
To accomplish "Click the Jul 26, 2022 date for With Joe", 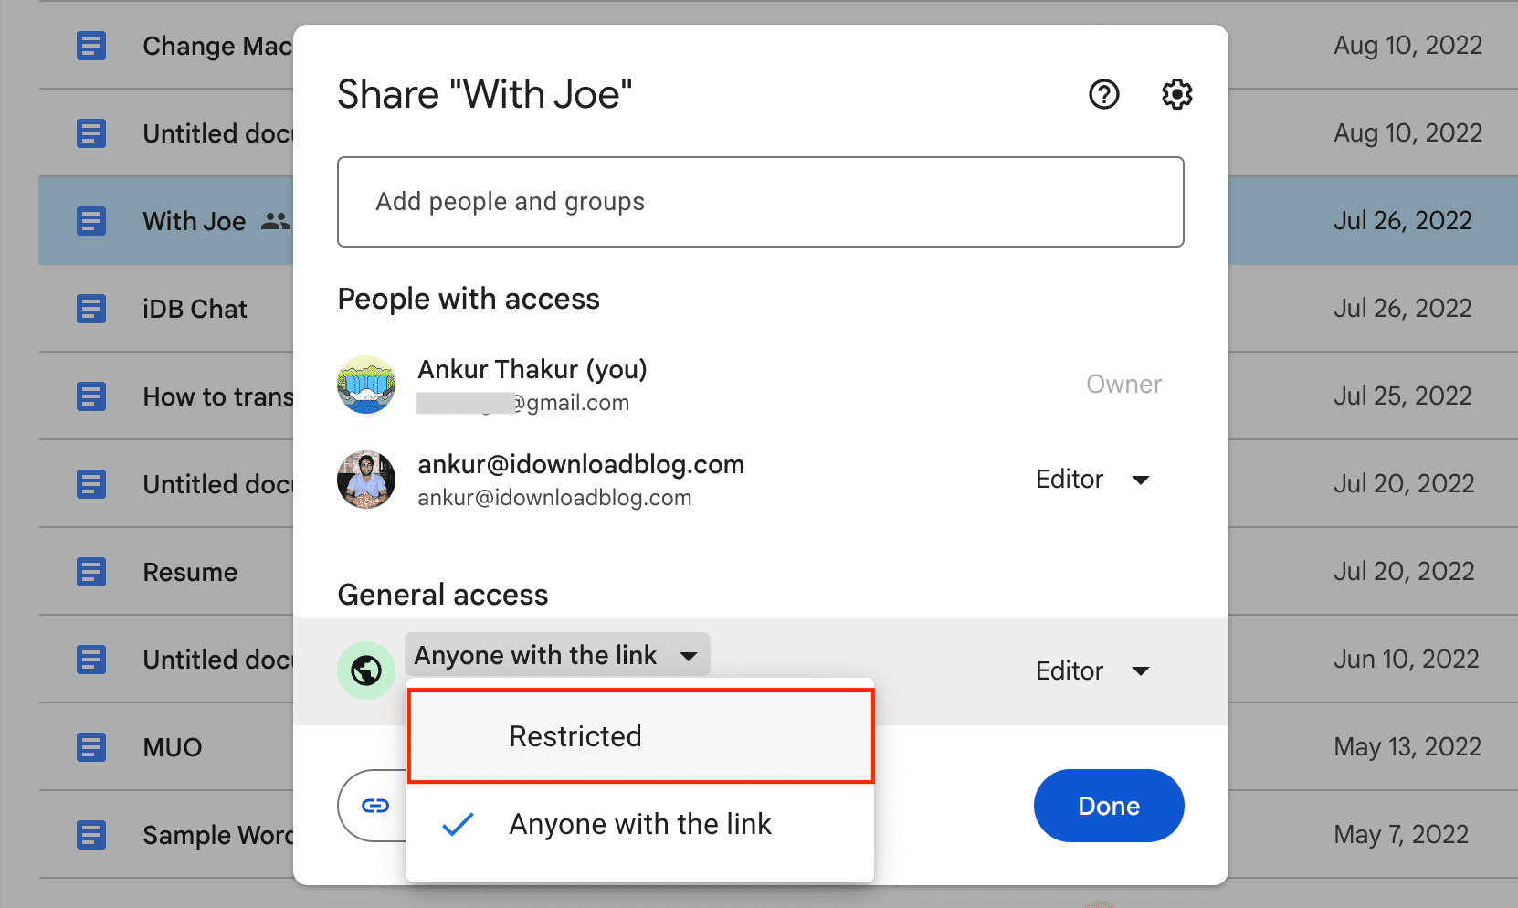I will [x=1402, y=221].
